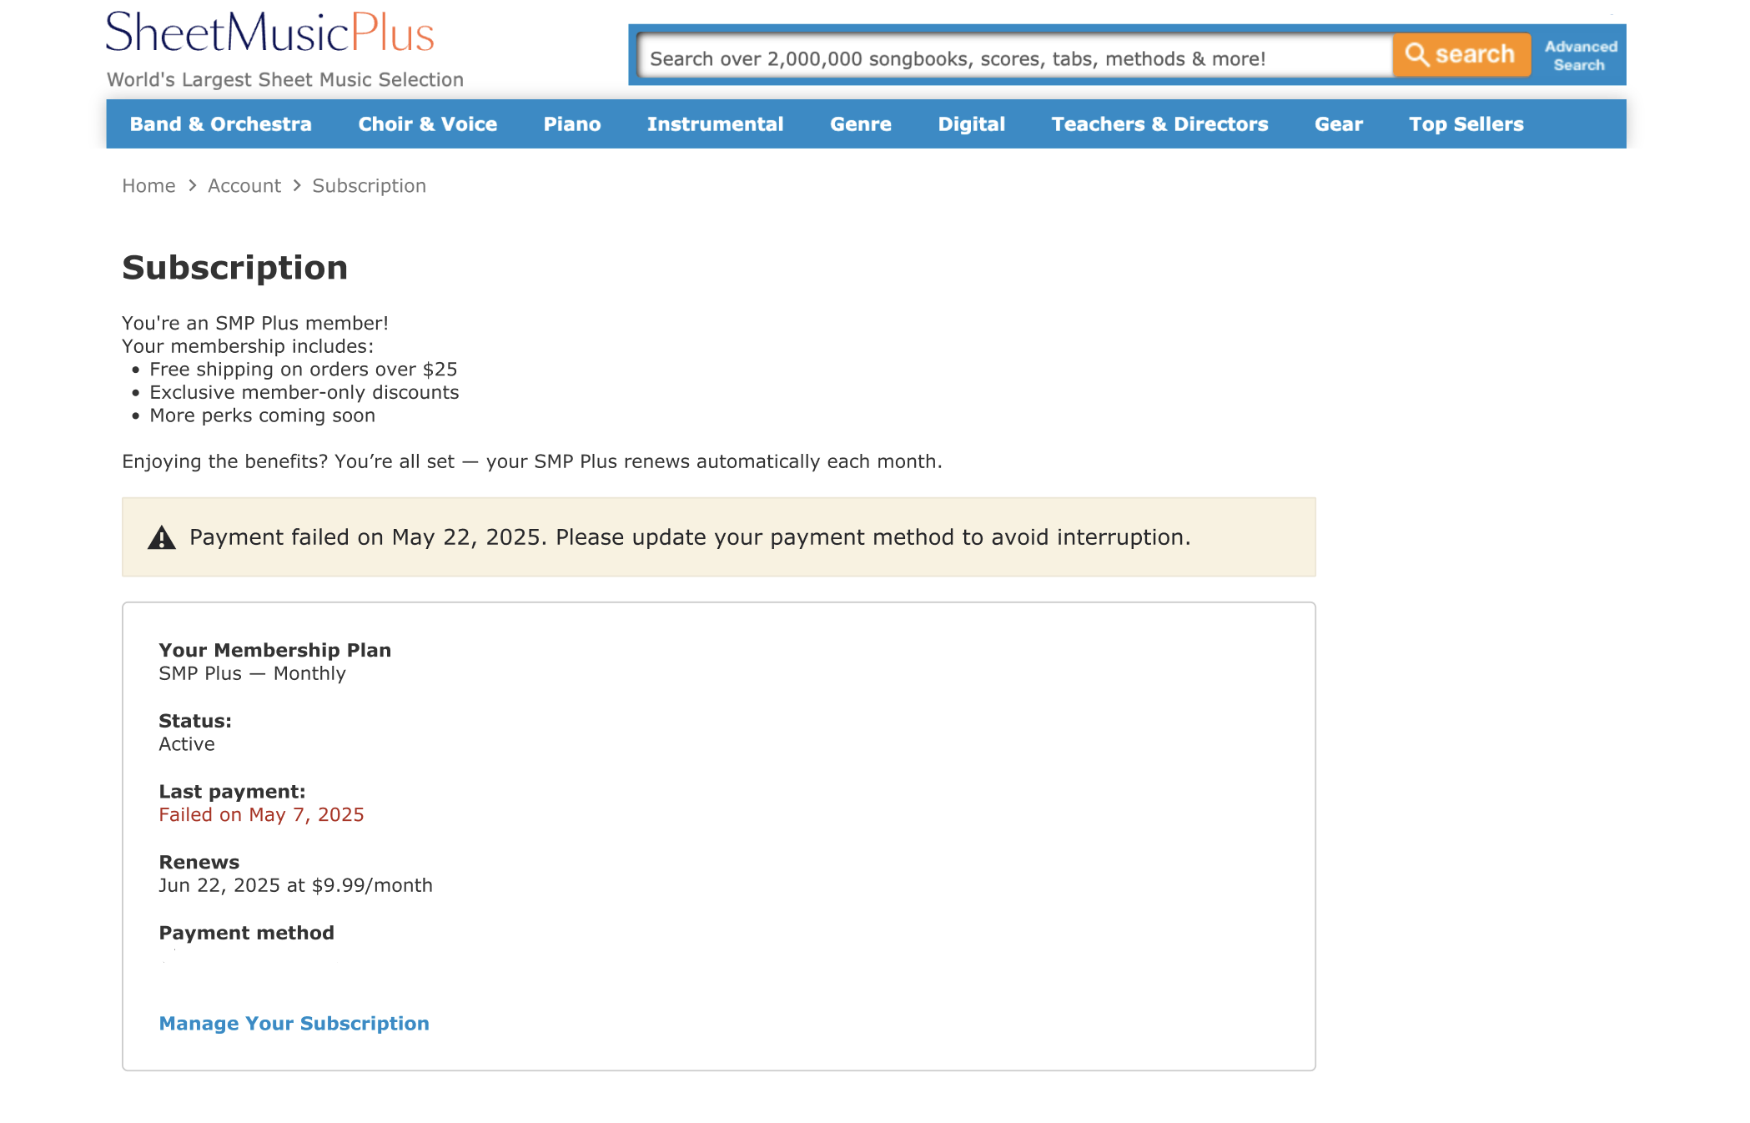Image resolution: width=1750 pixels, height=1123 pixels.
Task: Click the orange search magnifier button
Action: point(1461,55)
